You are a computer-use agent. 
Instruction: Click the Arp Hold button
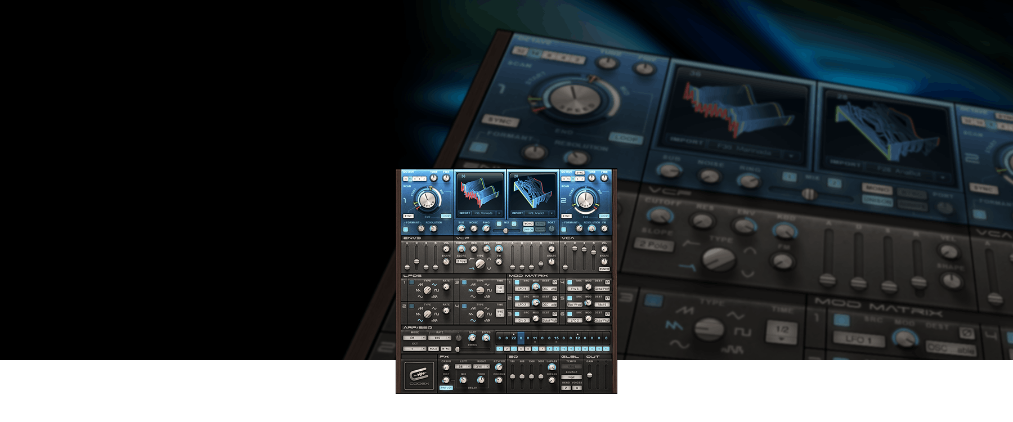coord(433,349)
